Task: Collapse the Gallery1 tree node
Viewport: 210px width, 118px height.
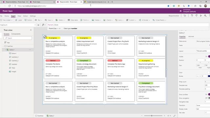Action: pyautogui.click(x=6, y=50)
